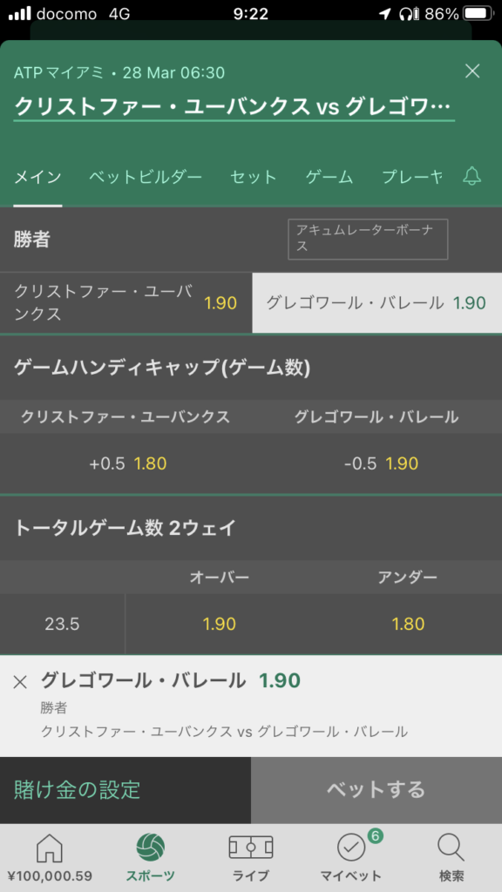Remove グレゴワール・バレール selection from bet slip

(x=20, y=682)
